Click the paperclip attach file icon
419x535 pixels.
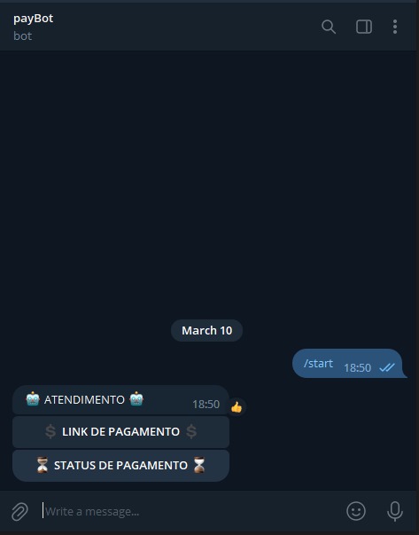pos(19,511)
